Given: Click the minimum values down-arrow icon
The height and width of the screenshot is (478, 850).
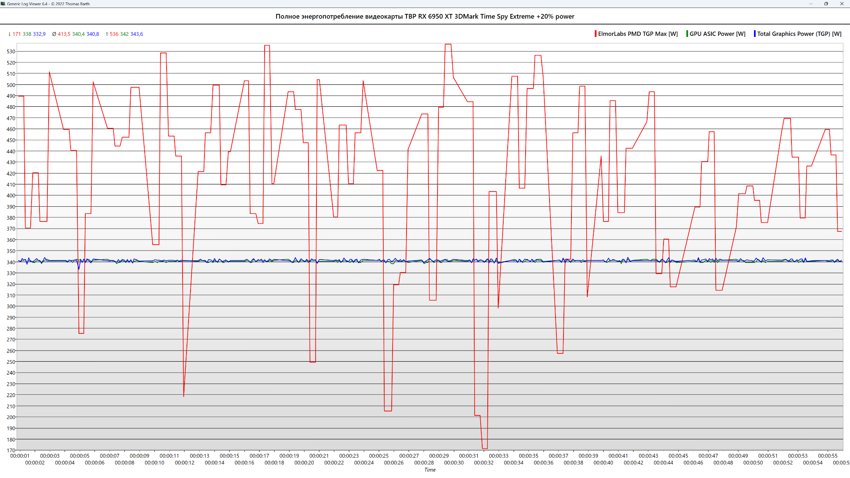Looking at the screenshot, I should point(10,34).
